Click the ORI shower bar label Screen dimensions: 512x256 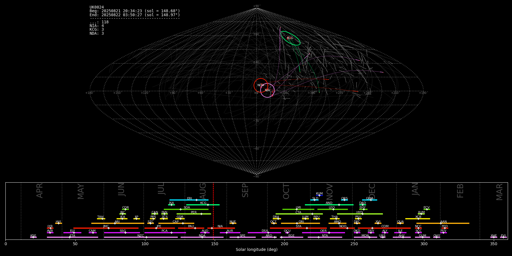301,222
